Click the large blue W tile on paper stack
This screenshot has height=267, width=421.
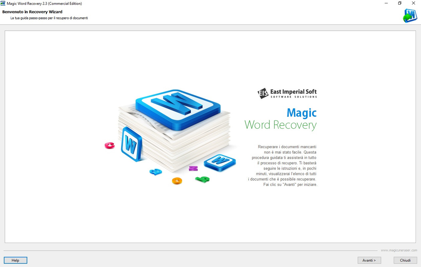[x=178, y=109]
